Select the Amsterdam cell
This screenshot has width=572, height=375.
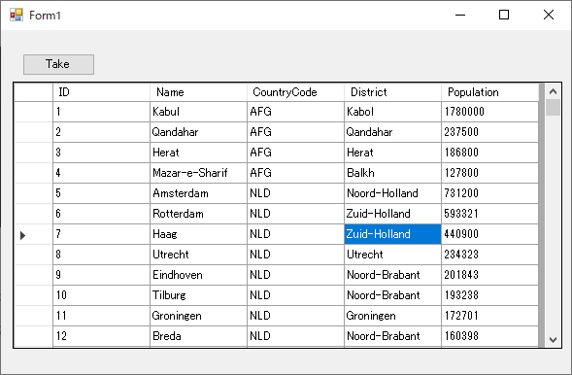198,193
